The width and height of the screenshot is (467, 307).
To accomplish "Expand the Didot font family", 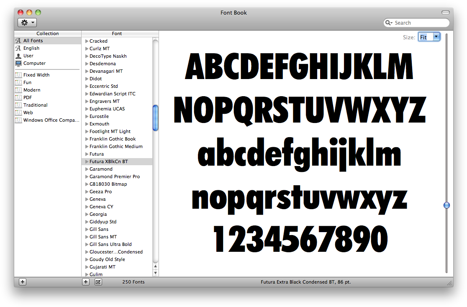I will click(87, 79).
